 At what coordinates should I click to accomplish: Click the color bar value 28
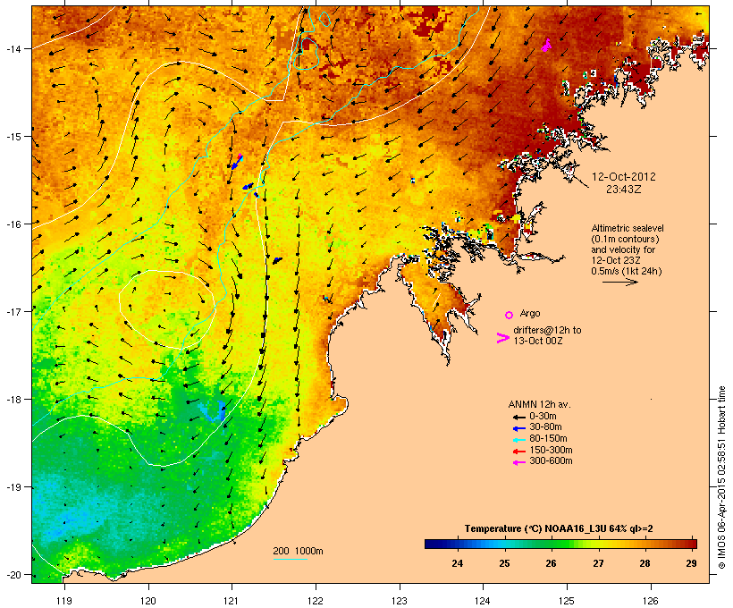[x=645, y=563]
